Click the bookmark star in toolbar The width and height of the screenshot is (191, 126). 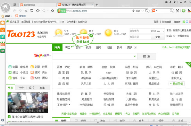pos(52,11)
